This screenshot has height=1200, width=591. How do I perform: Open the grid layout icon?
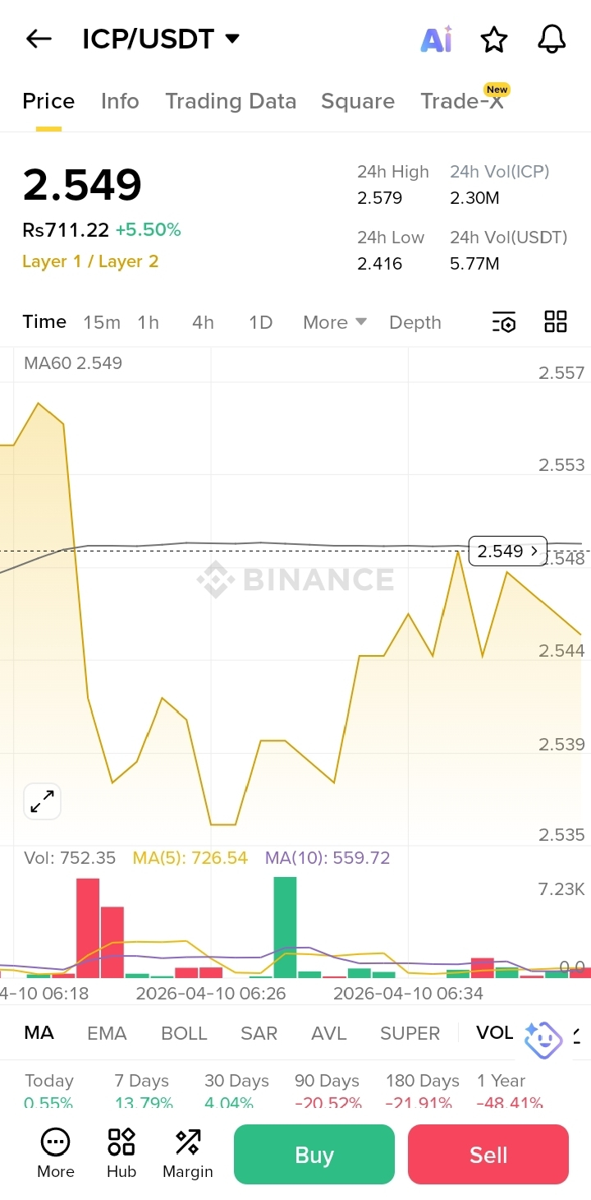(x=556, y=322)
